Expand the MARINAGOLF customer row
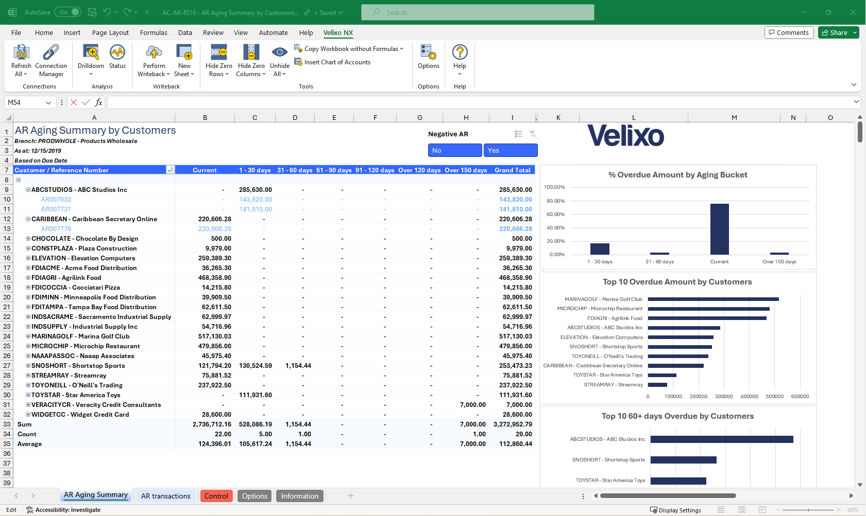 click(x=28, y=336)
